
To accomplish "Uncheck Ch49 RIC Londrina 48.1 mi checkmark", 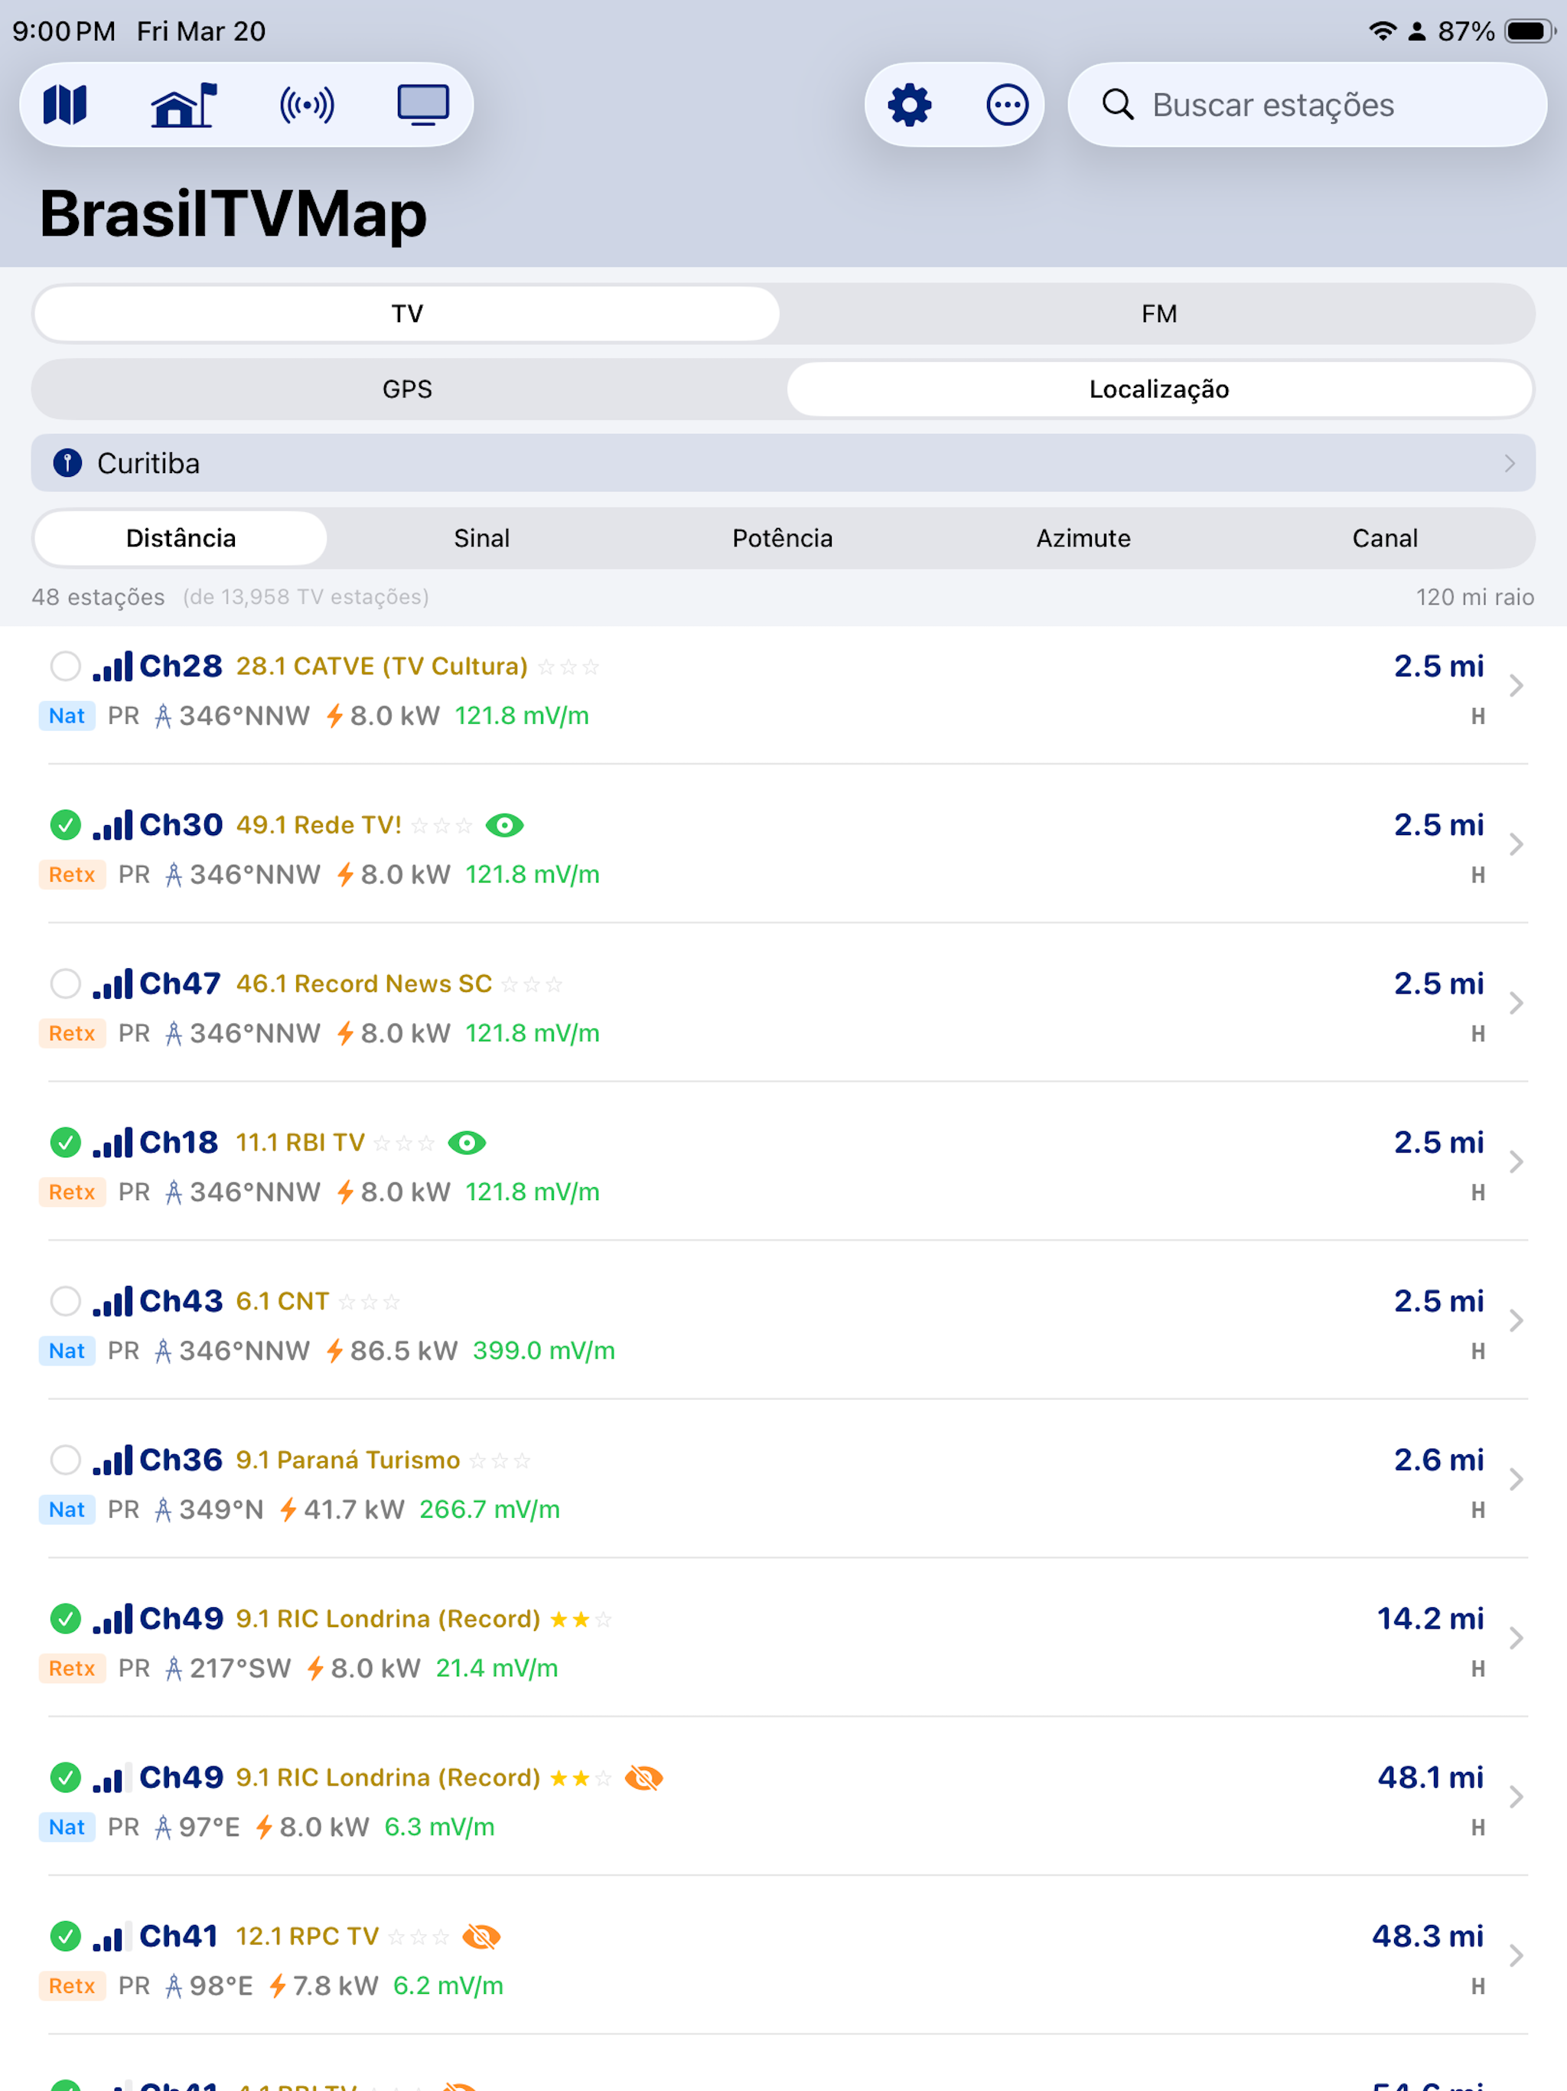I will point(65,1778).
